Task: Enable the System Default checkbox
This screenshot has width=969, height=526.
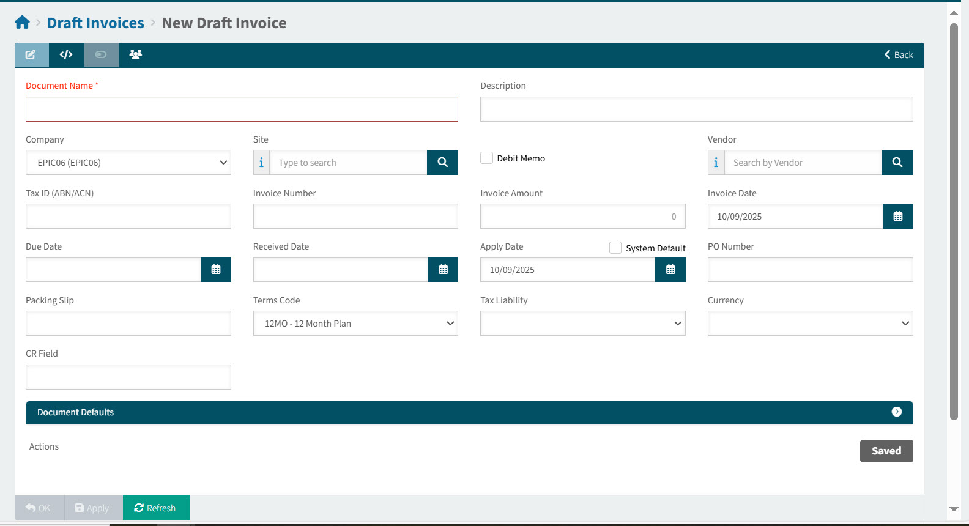Action: point(615,248)
